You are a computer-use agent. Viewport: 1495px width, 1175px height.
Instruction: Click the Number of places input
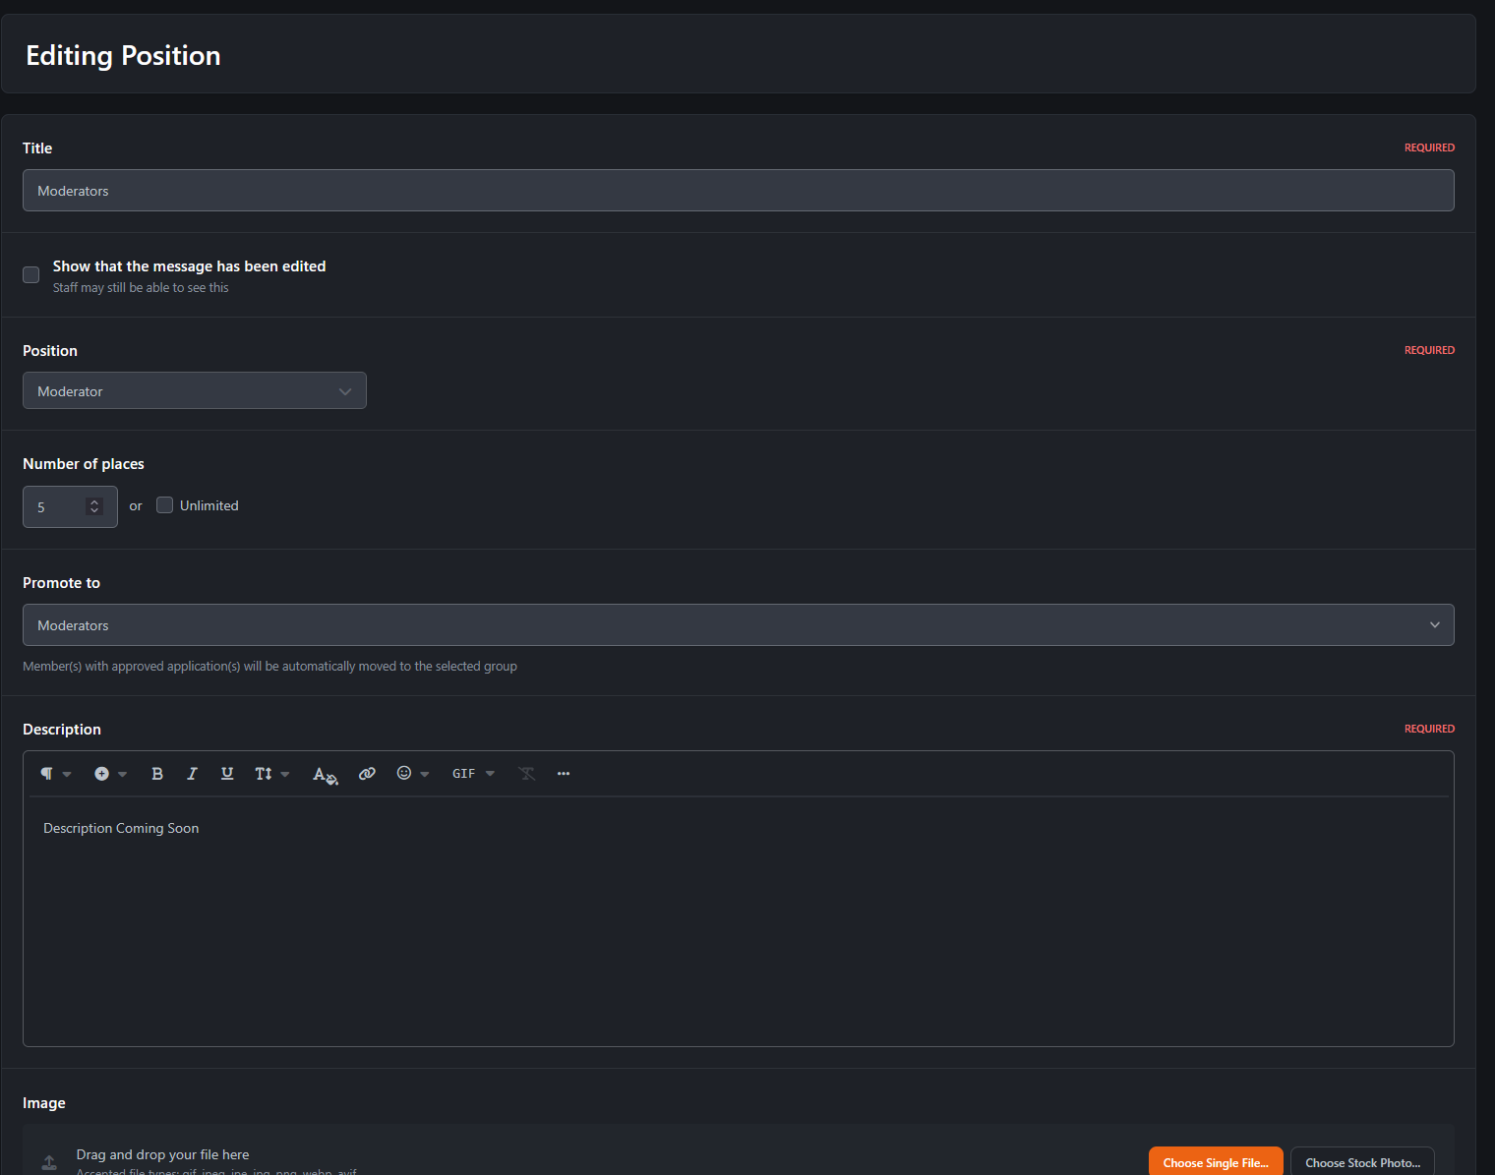point(70,507)
